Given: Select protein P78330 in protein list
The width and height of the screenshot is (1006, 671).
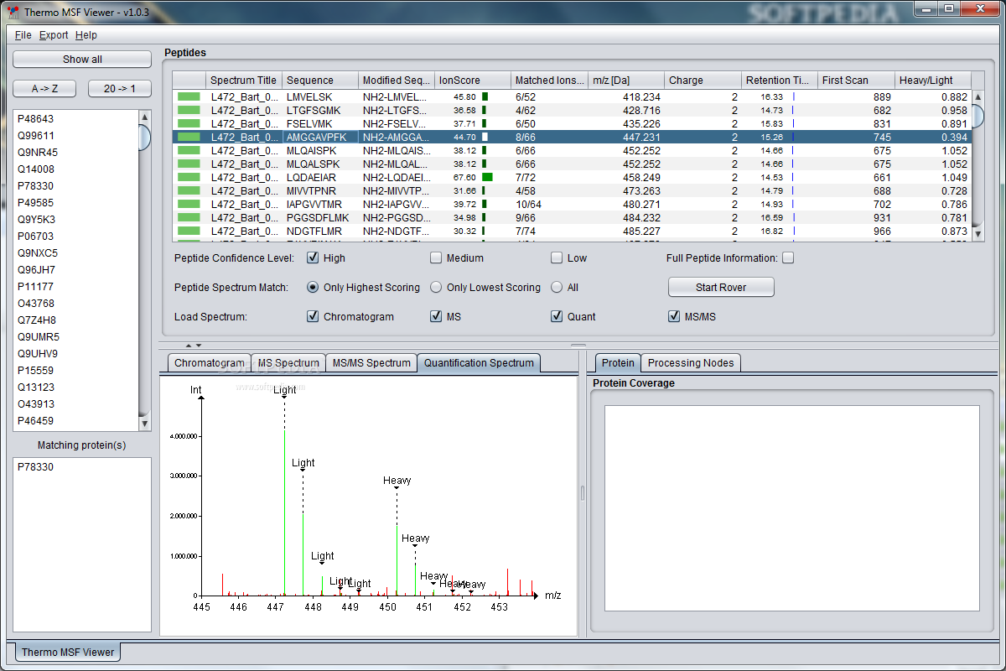Looking at the screenshot, I should pyautogui.click(x=75, y=186).
